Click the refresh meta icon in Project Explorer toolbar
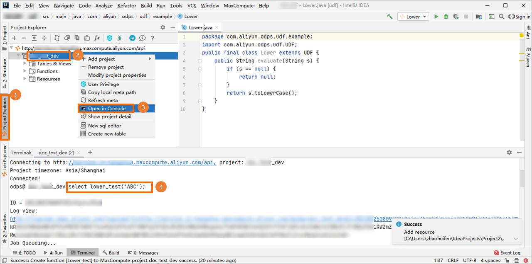Viewport: 532px width, 264px height. tap(57, 38)
